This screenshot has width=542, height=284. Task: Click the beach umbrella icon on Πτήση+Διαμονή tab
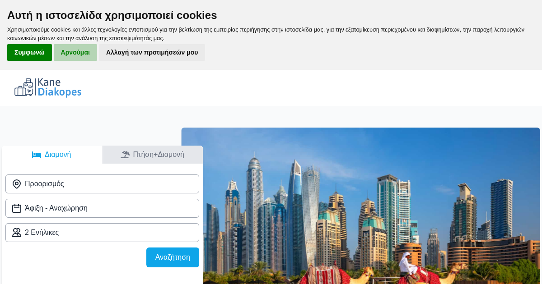(x=125, y=155)
